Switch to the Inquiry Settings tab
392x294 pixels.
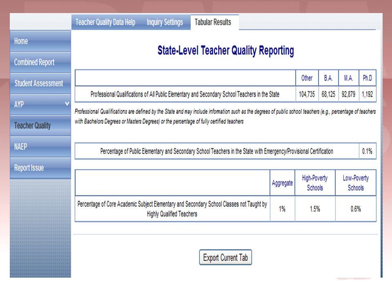(165, 22)
